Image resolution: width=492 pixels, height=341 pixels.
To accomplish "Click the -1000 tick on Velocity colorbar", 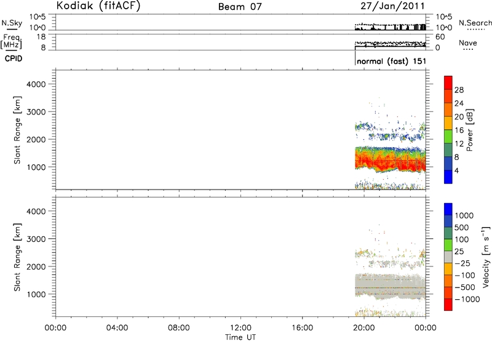I will 467,299.
